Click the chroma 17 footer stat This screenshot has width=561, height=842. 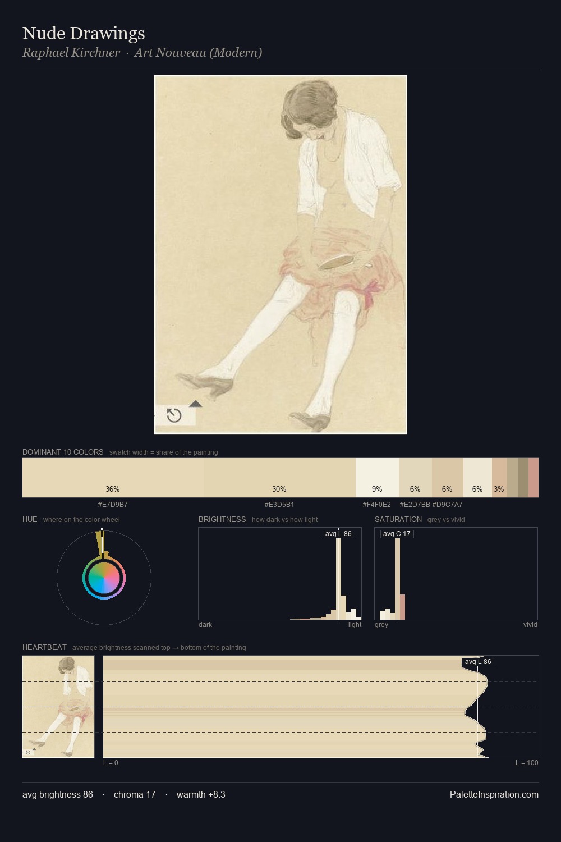point(135,794)
